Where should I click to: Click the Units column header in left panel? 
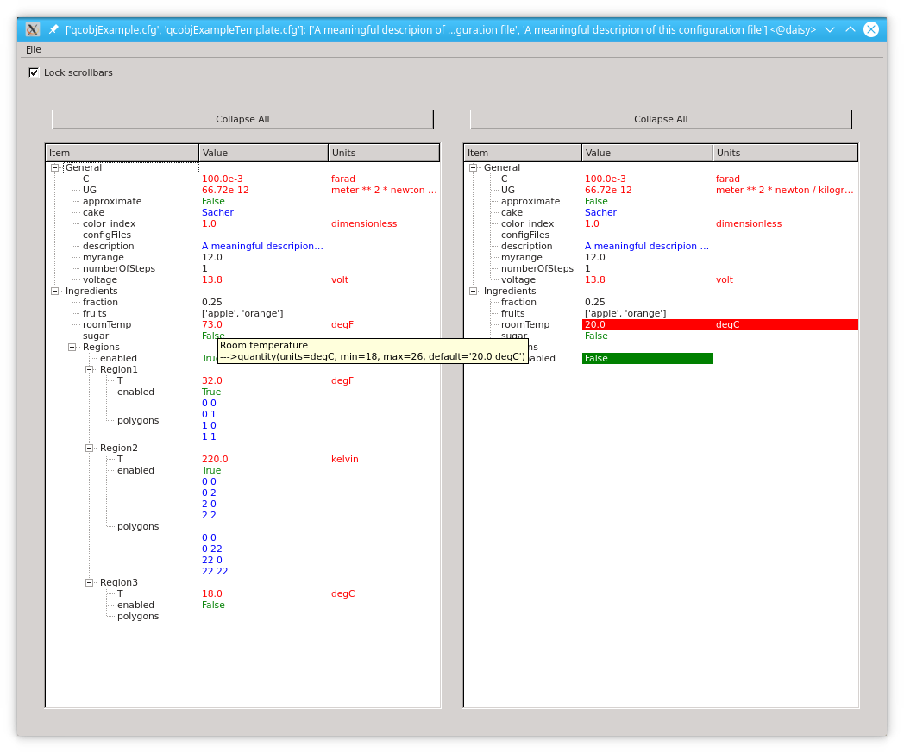click(384, 153)
